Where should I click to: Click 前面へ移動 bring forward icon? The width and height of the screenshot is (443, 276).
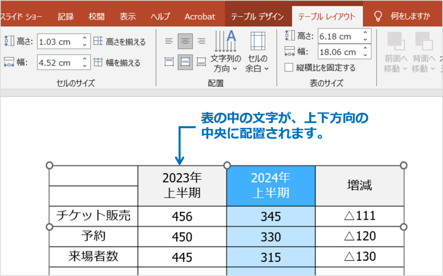[x=396, y=41]
